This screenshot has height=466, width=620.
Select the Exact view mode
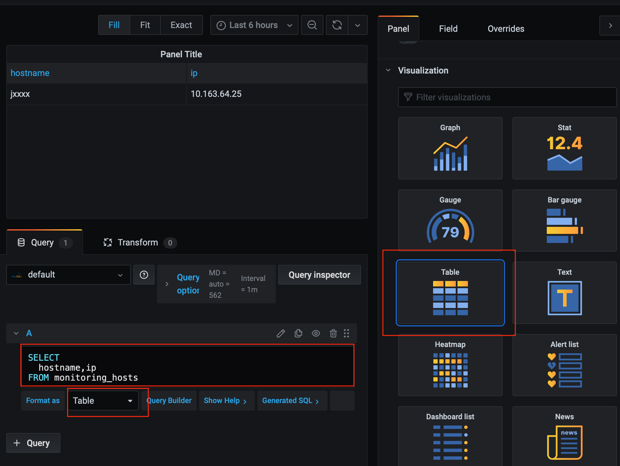181,25
